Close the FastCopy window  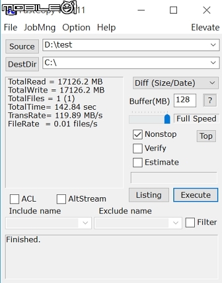(207, 10)
